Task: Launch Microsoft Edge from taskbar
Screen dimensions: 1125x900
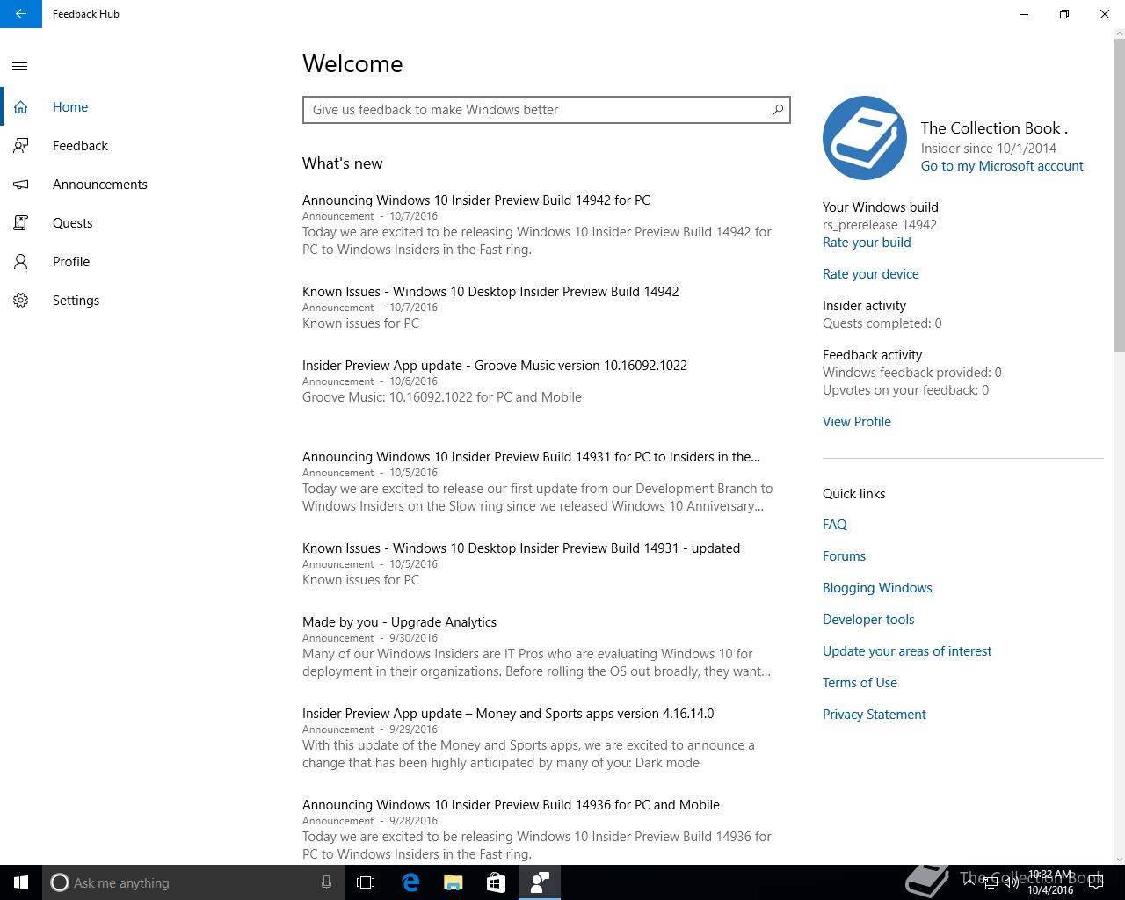Action: [x=410, y=882]
